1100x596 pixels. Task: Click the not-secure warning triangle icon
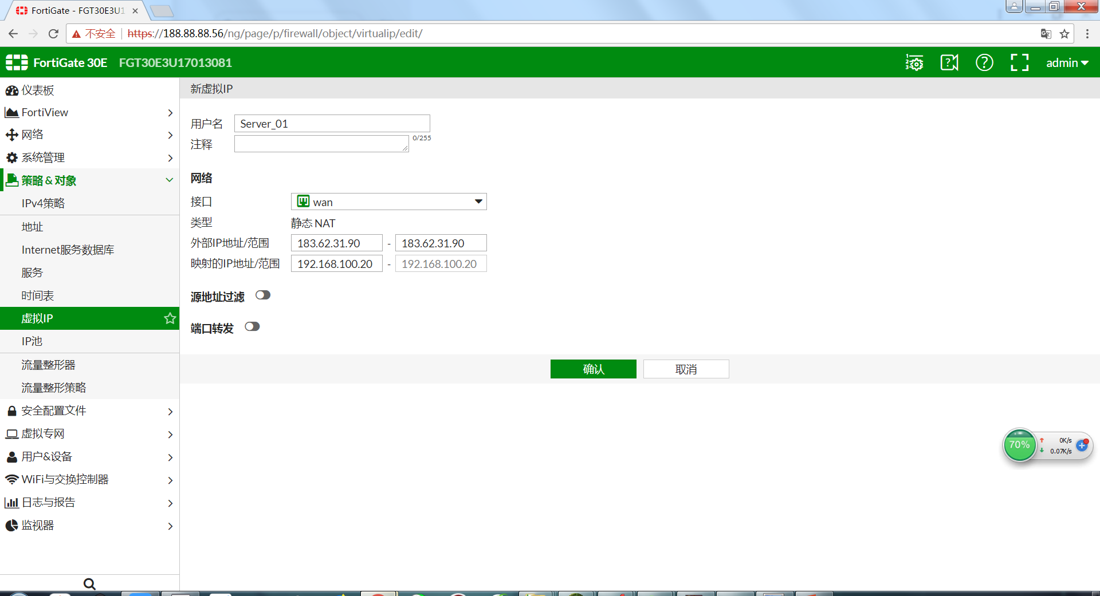76,34
